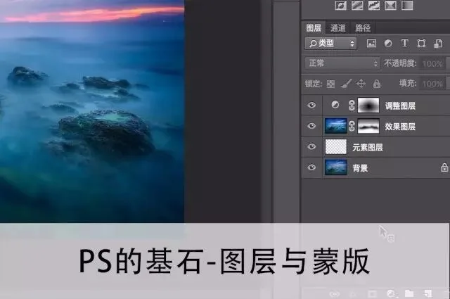The image size is (450, 299).
Task: Open the 类型 layer filter dropdown
Action: click(331, 44)
